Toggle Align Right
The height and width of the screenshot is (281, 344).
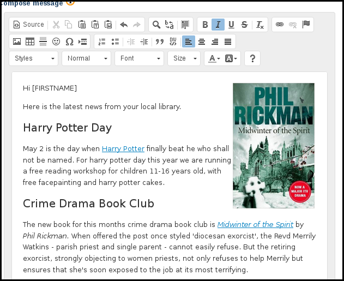[215, 41]
